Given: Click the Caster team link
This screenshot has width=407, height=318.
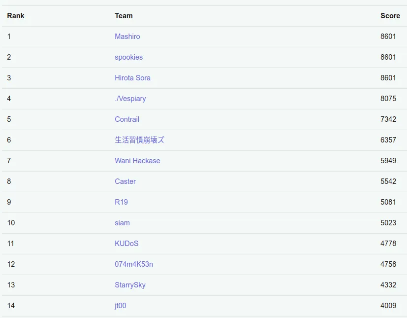Looking at the screenshot, I should coord(125,181).
